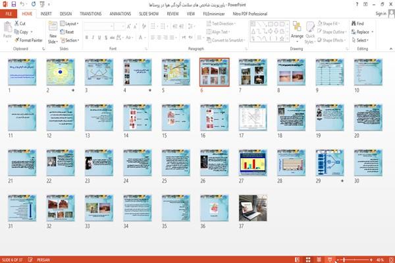
Task: Open Shape Effects dropdown
Action: pyautogui.click(x=332, y=40)
